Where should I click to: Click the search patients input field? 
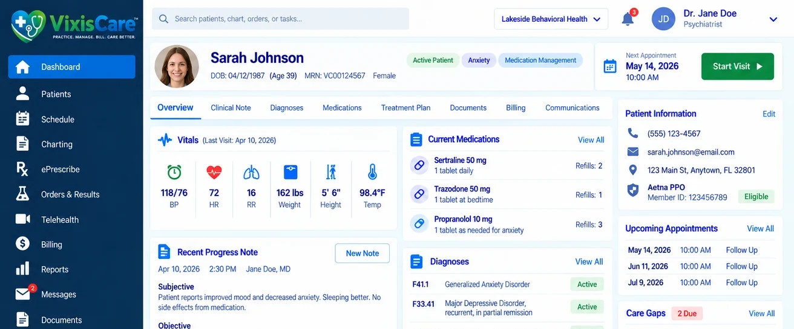280,19
